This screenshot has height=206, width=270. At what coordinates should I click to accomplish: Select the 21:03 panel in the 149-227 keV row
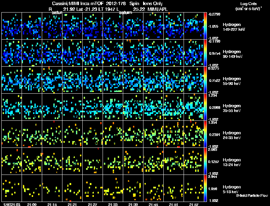[11, 26]
